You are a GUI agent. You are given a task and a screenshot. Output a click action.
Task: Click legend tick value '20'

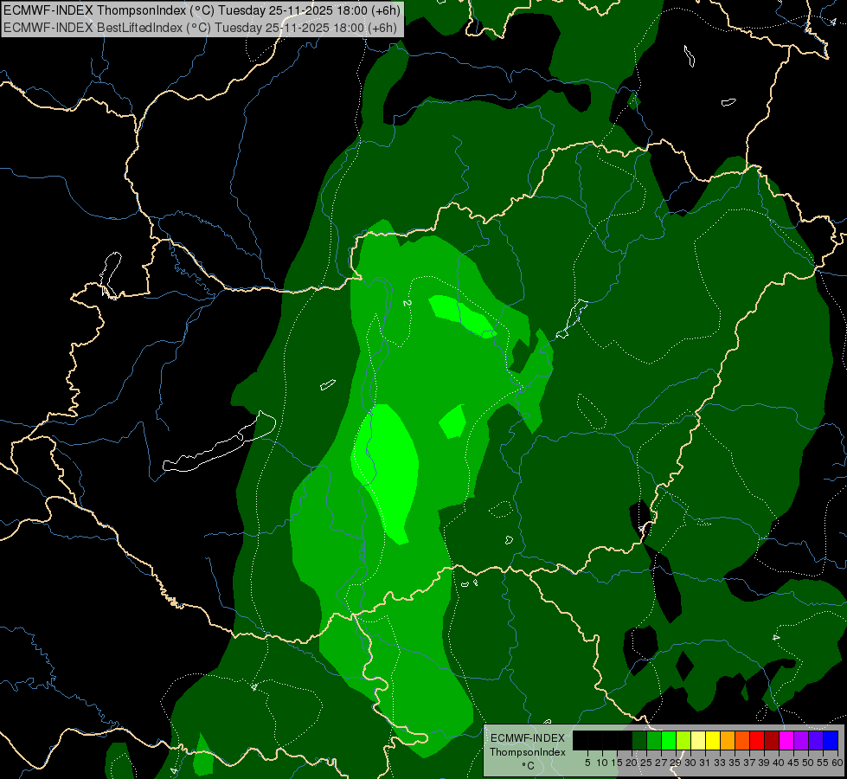(x=632, y=763)
